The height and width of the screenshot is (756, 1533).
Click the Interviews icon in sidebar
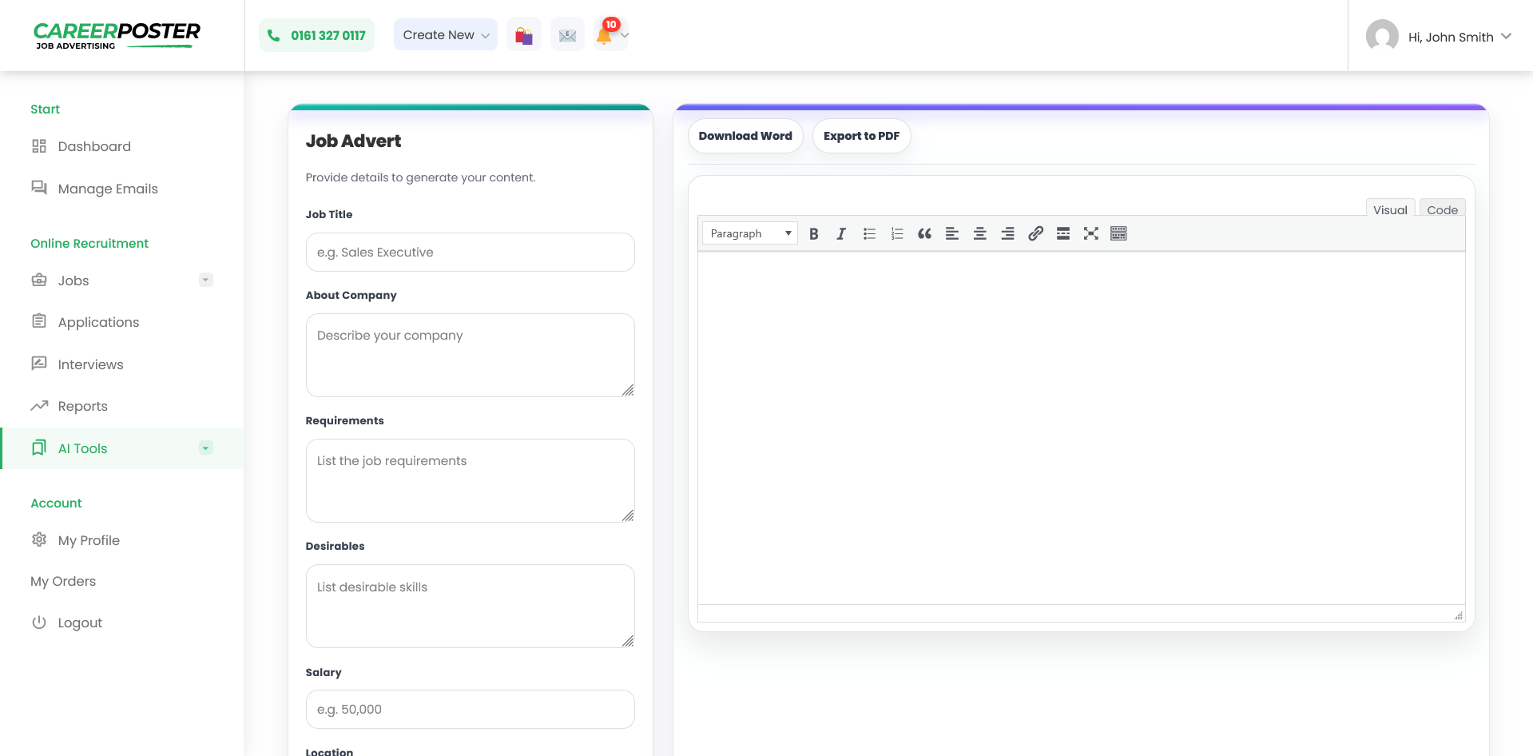point(39,364)
